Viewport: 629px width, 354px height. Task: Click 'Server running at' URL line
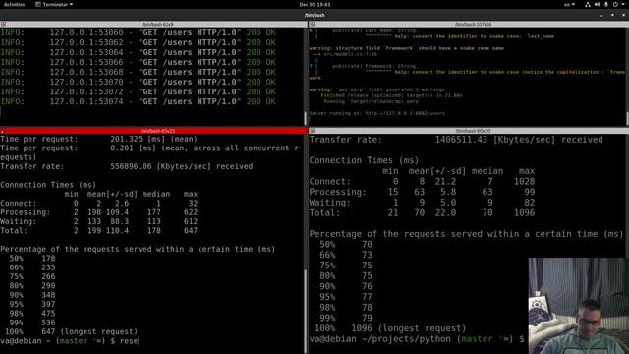pyautogui.click(x=377, y=113)
